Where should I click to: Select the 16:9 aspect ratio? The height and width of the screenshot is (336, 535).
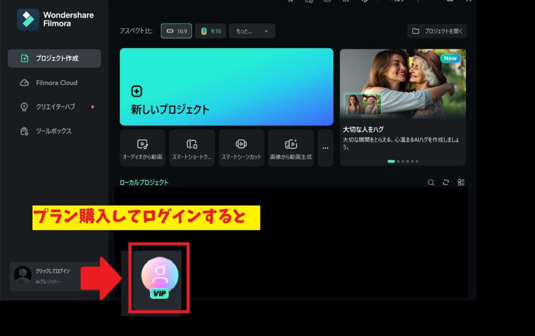point(177,31)
